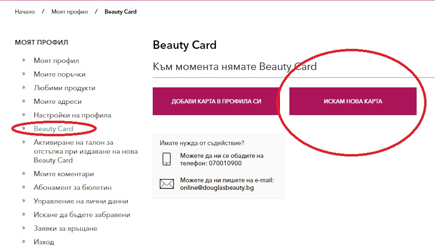
Task: Open Моите адреси in sidebar
Action: (57, 101)
